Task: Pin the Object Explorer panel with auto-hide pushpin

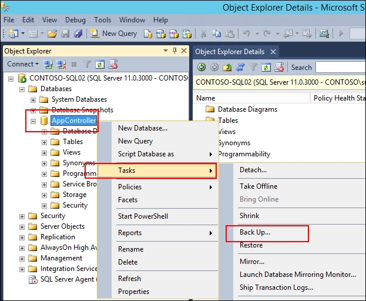Action: pos(175,51)
